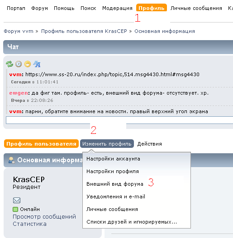Click the Вчера в 22:08:26 timestamp
233x238 pixels.
(x=32, y=101)
